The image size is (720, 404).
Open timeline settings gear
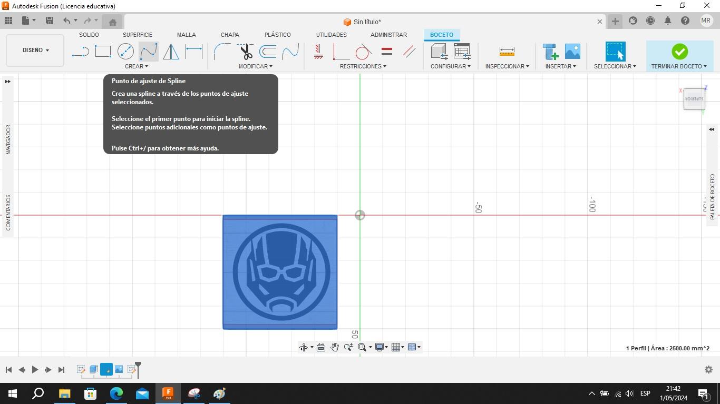click(x=708, y=370)
